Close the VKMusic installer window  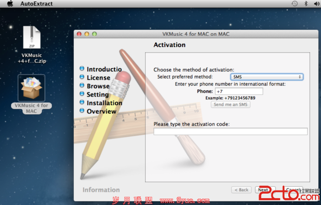click(x=79, y=34)
